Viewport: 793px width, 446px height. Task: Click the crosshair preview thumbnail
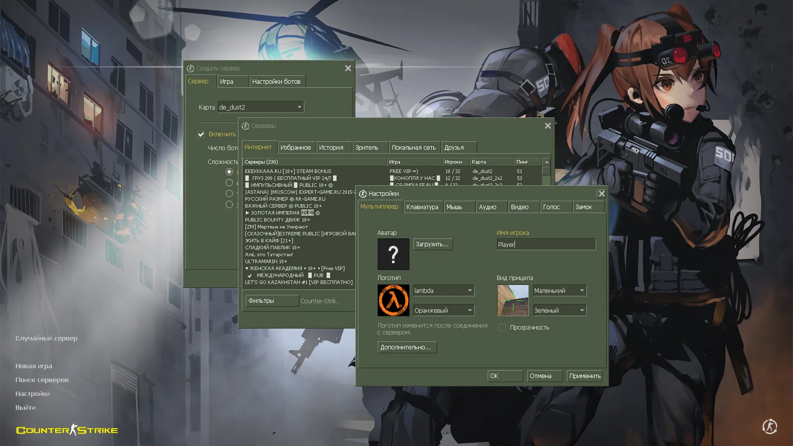point(512,300)
